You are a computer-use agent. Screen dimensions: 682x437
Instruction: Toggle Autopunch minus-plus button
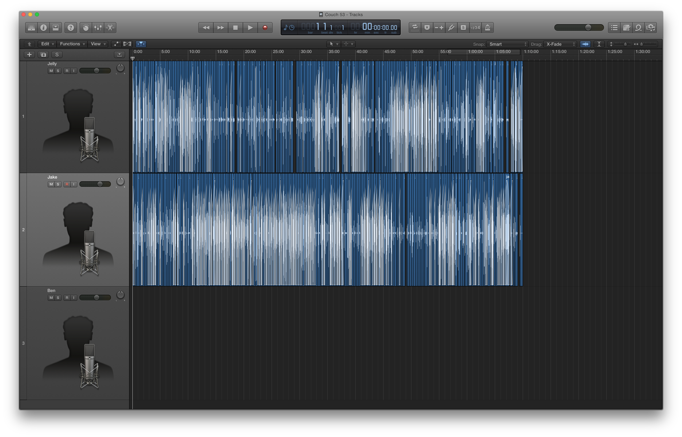pos(439,28)
